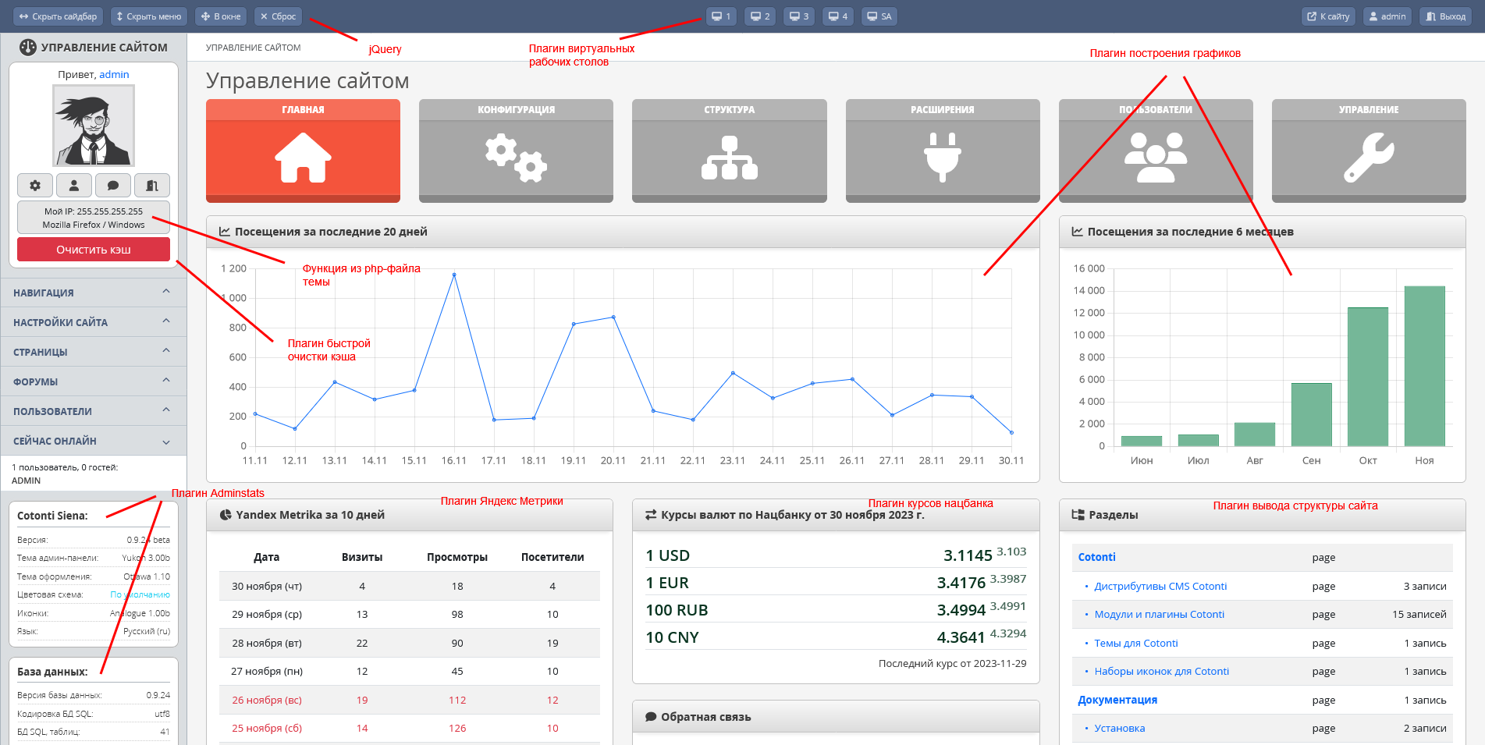Open the Модули и плагины Cotonti link
This screenshot has height=745, width=1485.
point(1159,615)
